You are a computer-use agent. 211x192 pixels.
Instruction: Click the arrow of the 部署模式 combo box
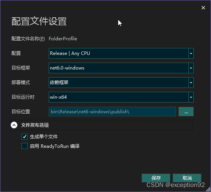(191, 83)
